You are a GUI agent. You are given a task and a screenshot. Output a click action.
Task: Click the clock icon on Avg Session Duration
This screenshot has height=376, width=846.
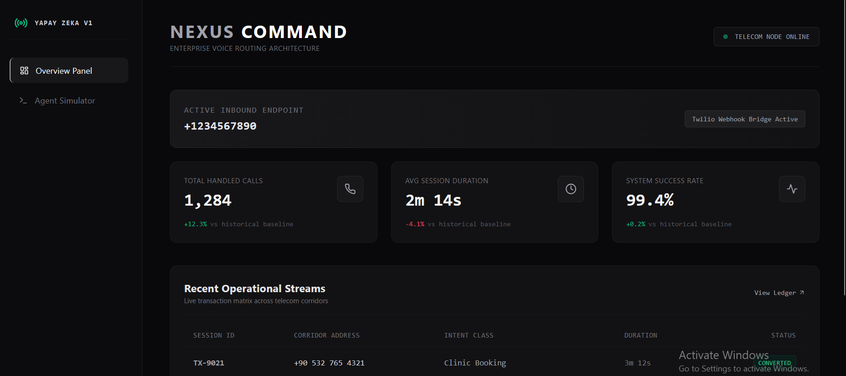pos(571,189)
